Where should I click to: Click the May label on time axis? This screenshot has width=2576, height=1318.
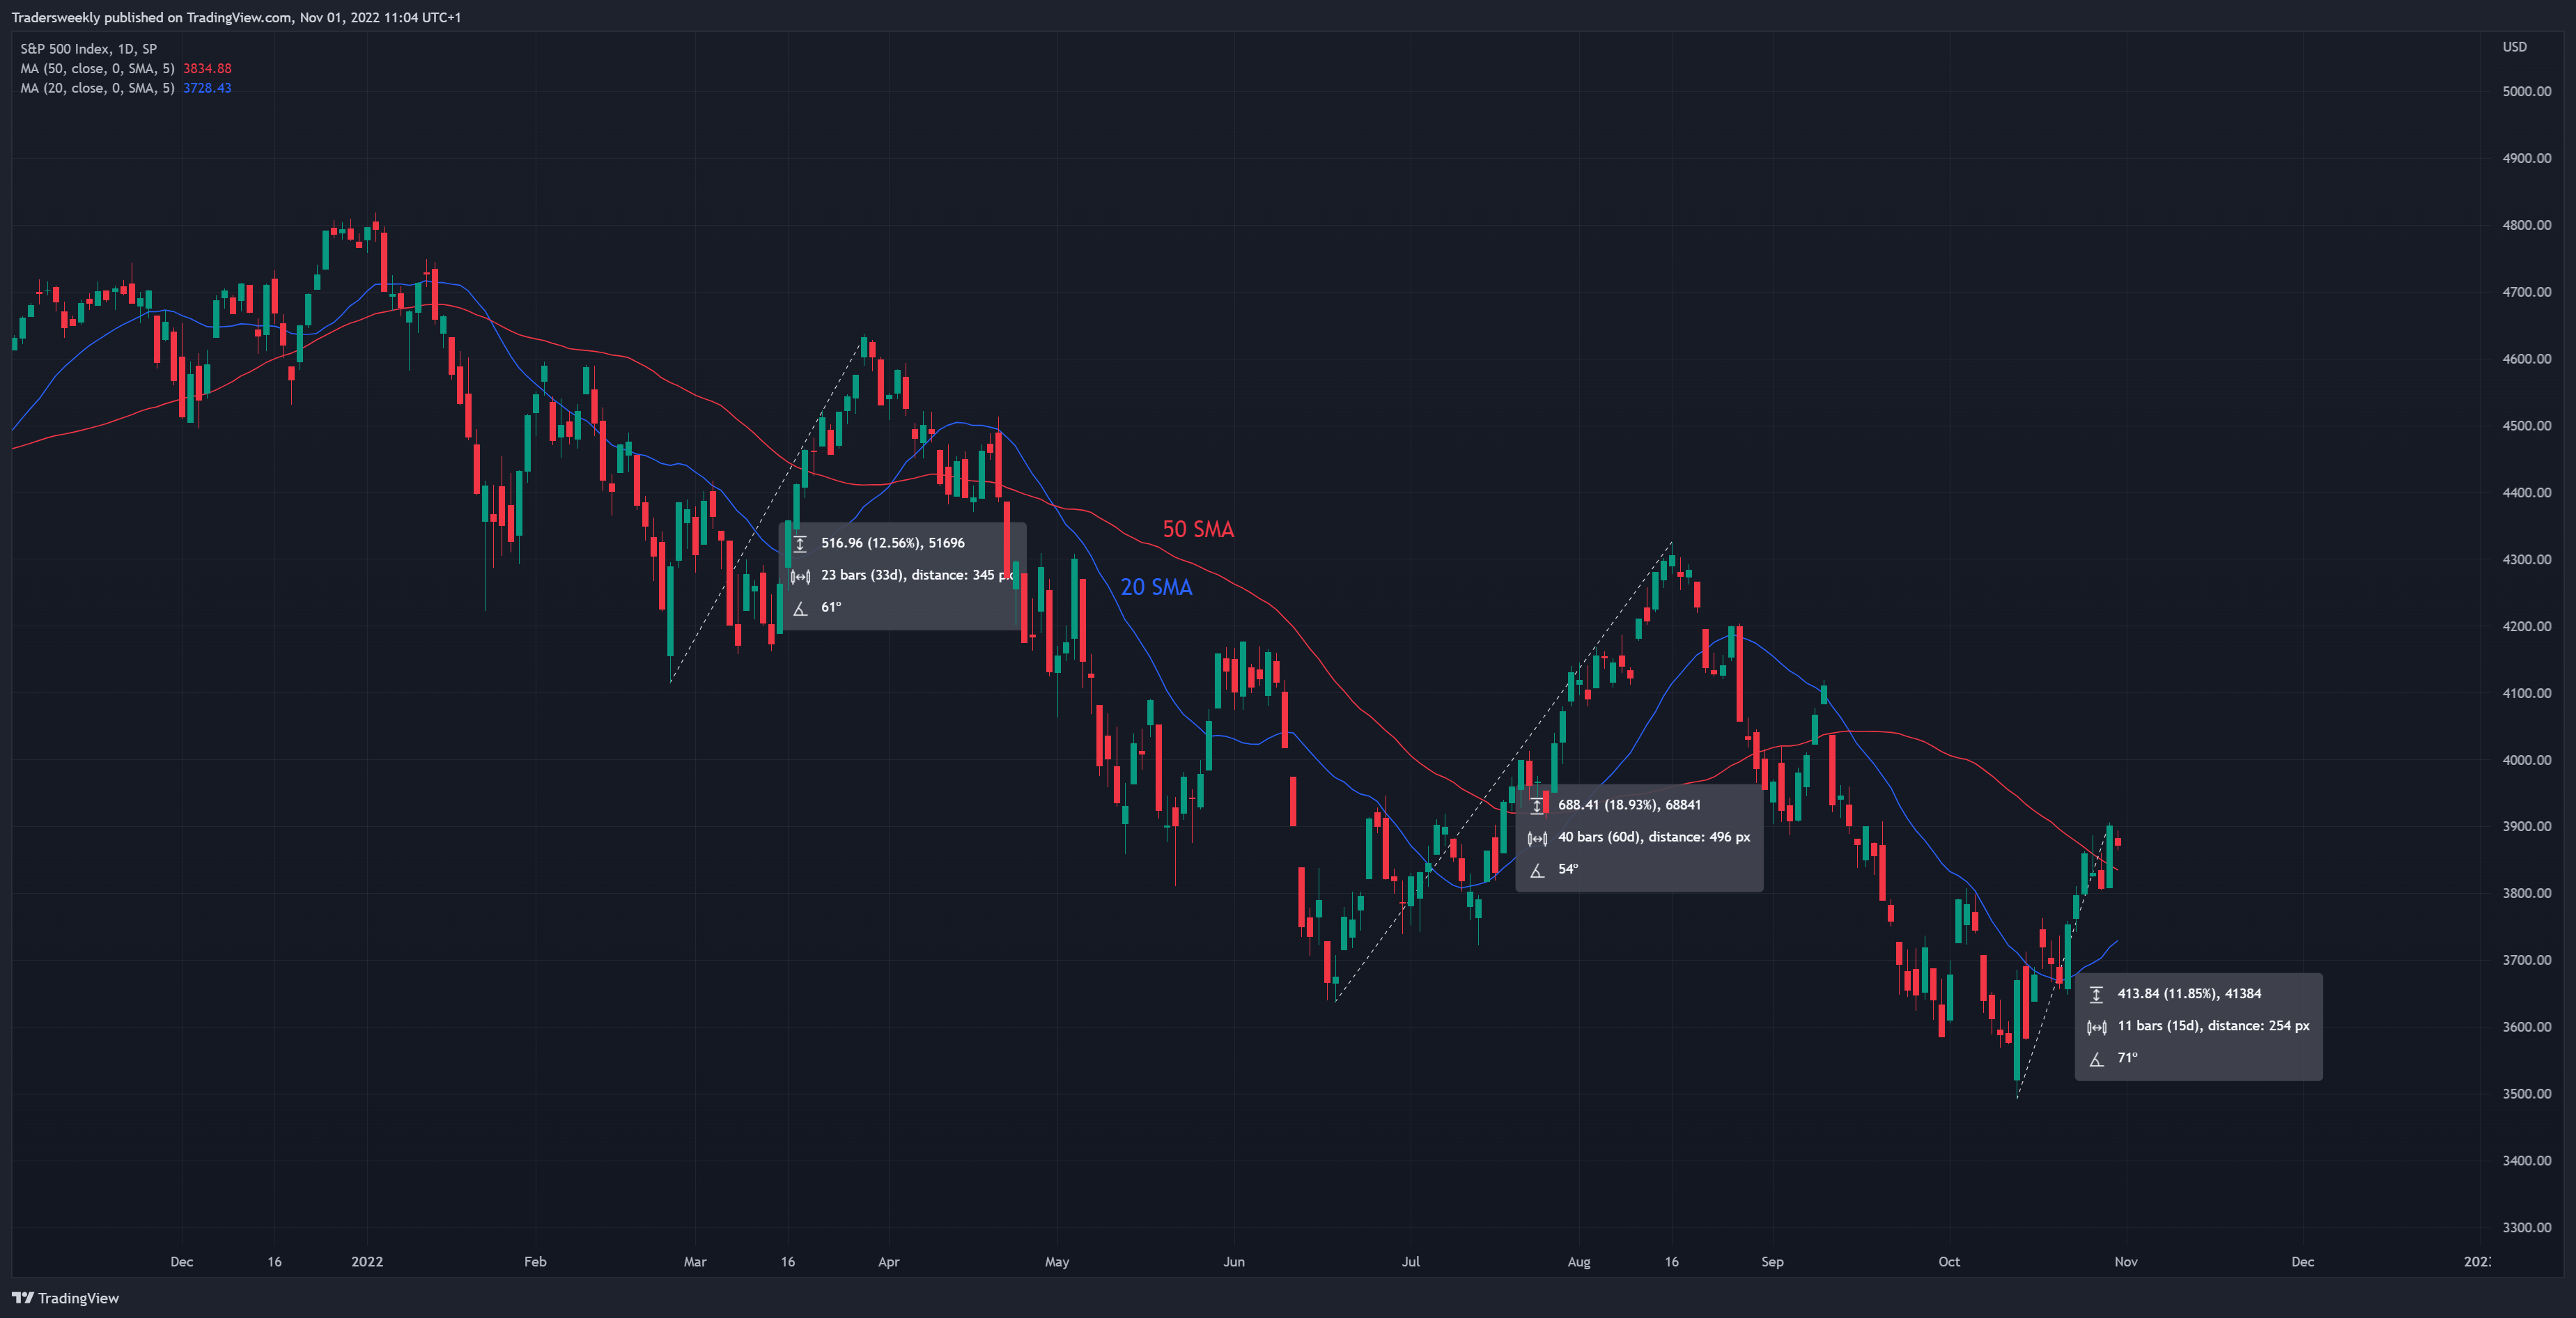[x=1057, y=1261]
